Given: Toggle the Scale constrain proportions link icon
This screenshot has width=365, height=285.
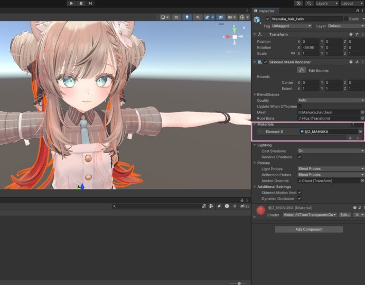Looking at the screenshot, I should (x=293, y=53).
